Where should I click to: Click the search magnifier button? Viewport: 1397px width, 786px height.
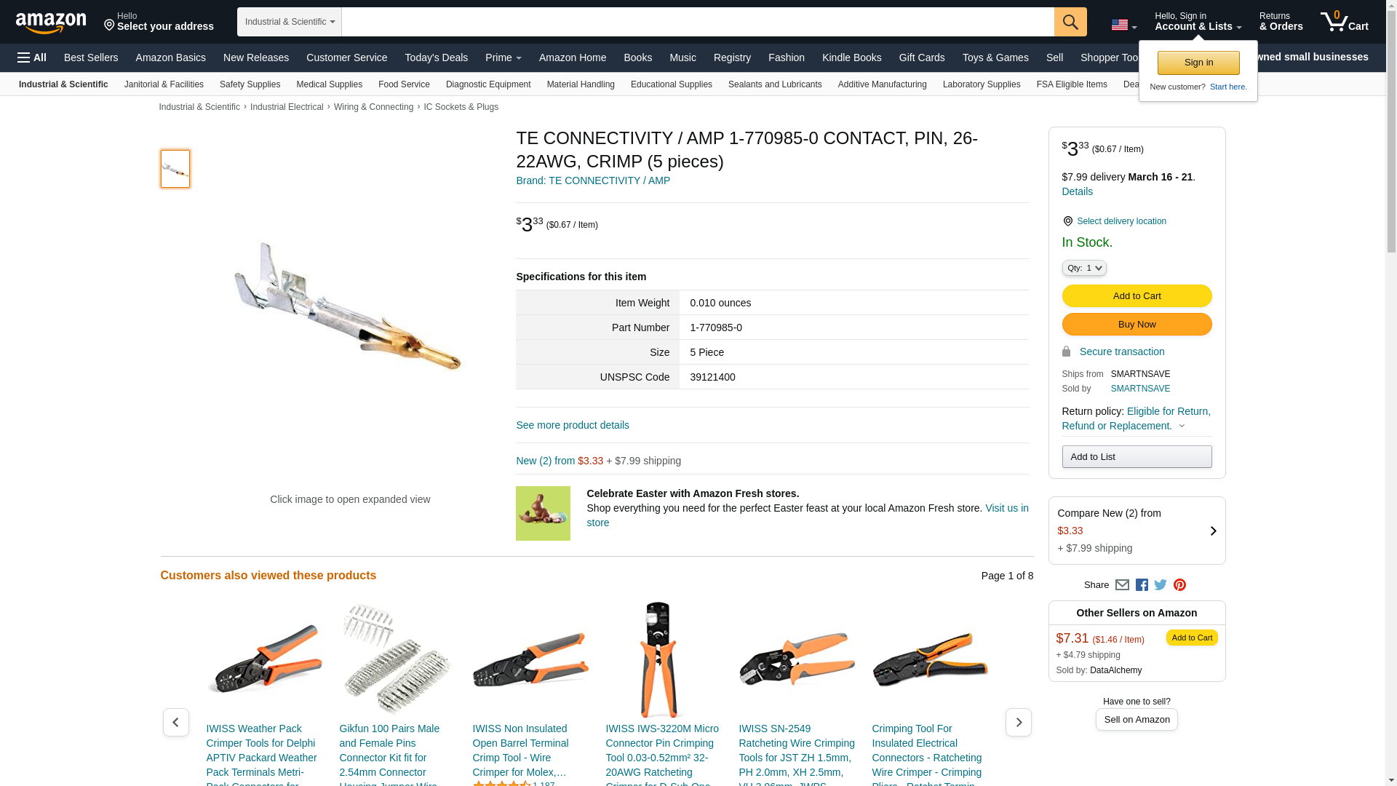1070,22
